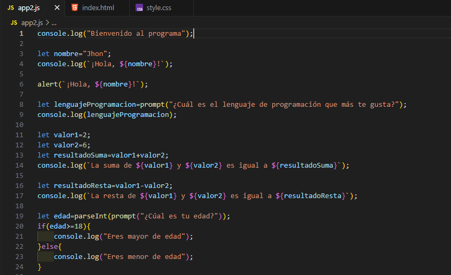Switch to the app2.js tab

34,8
